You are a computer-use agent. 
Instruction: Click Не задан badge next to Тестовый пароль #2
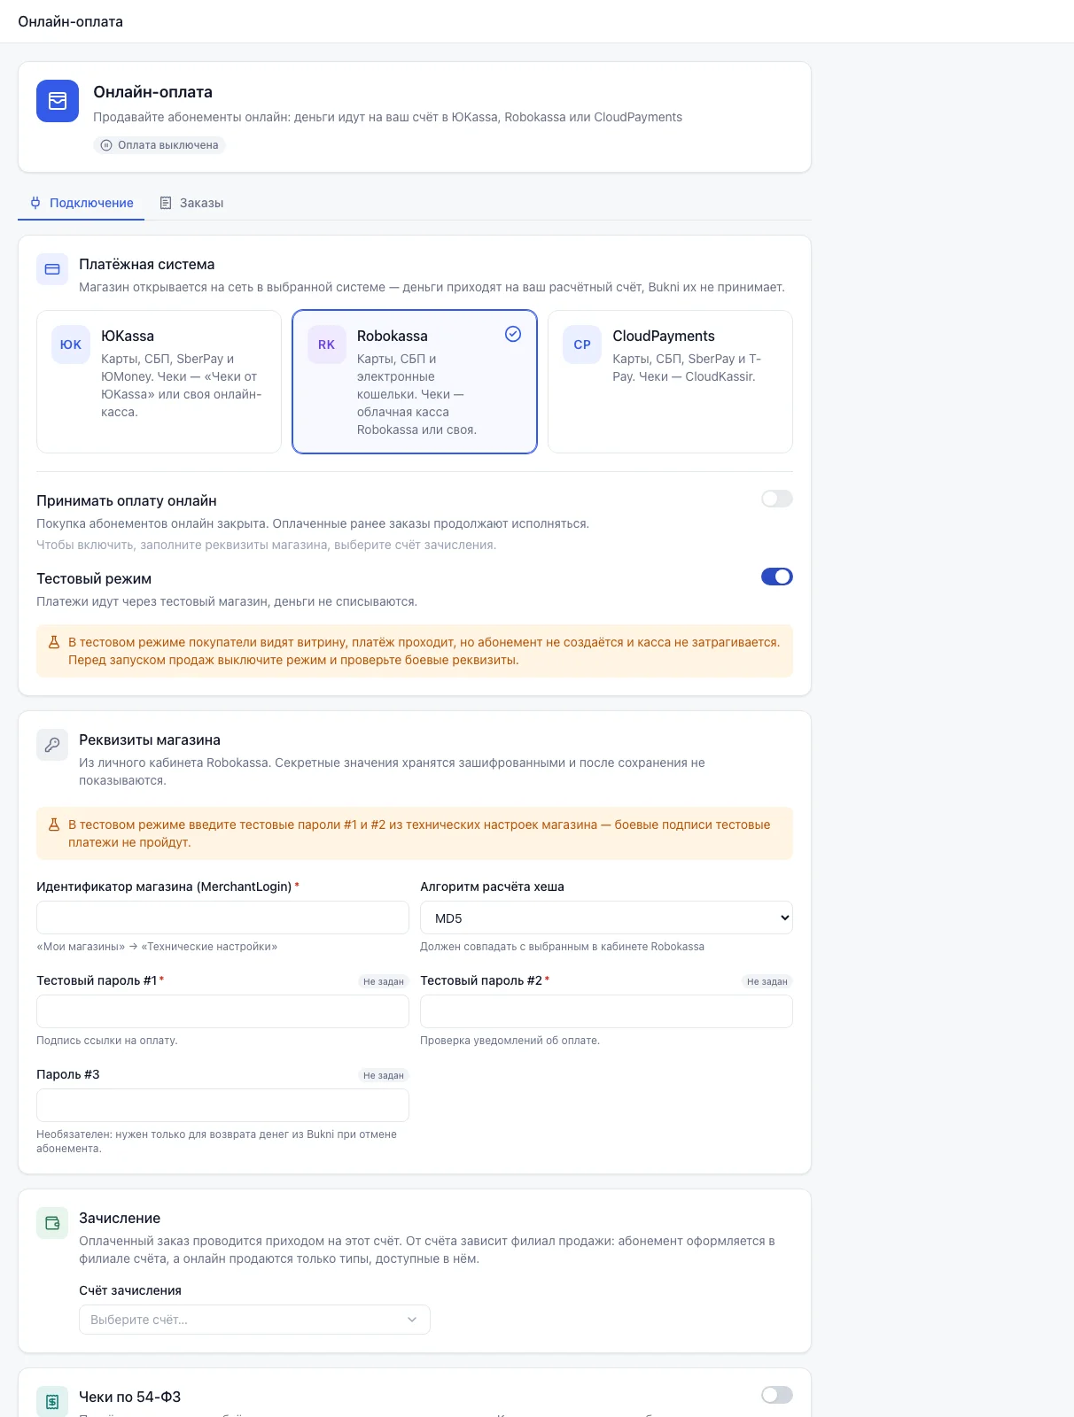tap(767, 981)
